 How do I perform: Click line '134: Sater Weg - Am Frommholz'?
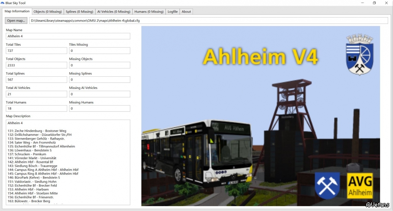point(32,143)
